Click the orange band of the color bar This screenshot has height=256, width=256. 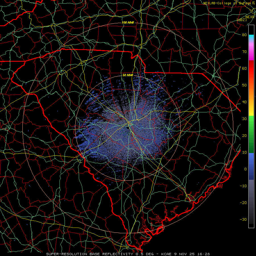[251, 94]
